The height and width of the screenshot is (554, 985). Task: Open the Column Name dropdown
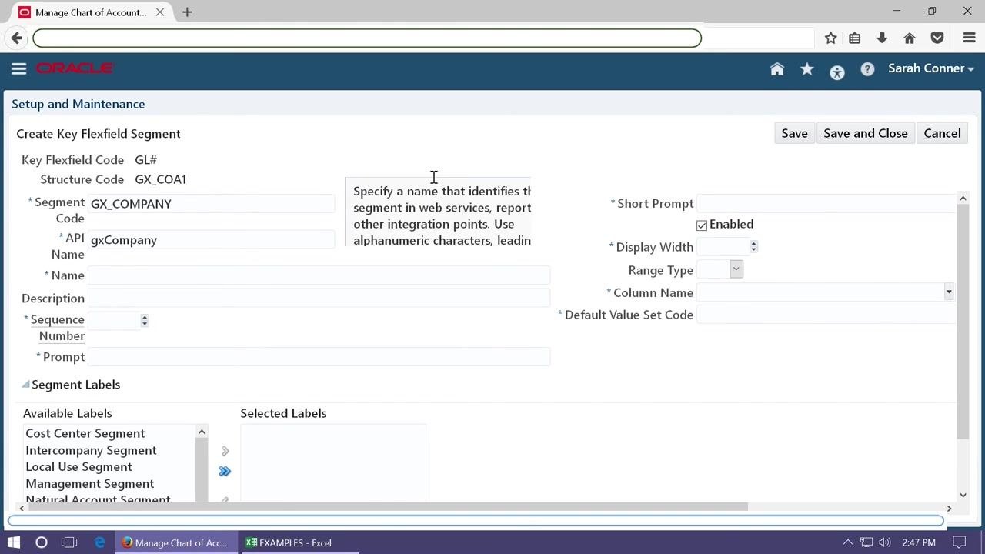pos(949,292)
